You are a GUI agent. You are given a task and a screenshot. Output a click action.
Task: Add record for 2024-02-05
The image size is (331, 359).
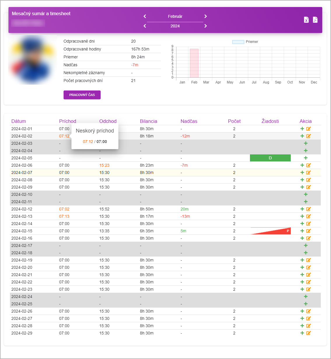[306, 158]
